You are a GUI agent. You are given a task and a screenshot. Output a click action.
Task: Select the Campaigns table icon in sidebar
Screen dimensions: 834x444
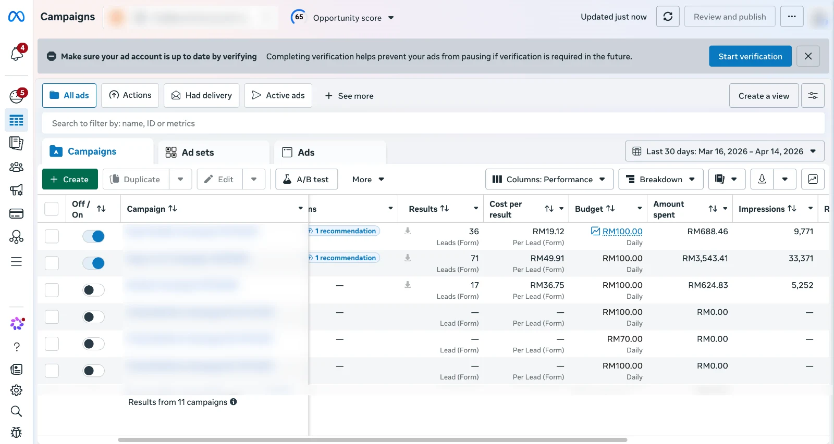pyautogui.click(x=16, y=120)
